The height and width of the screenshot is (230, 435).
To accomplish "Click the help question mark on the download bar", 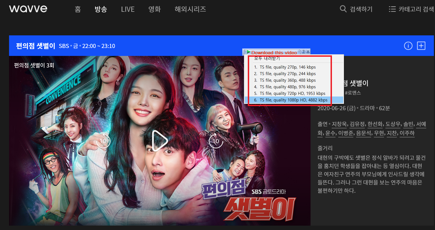I will (x=303, y=52).
